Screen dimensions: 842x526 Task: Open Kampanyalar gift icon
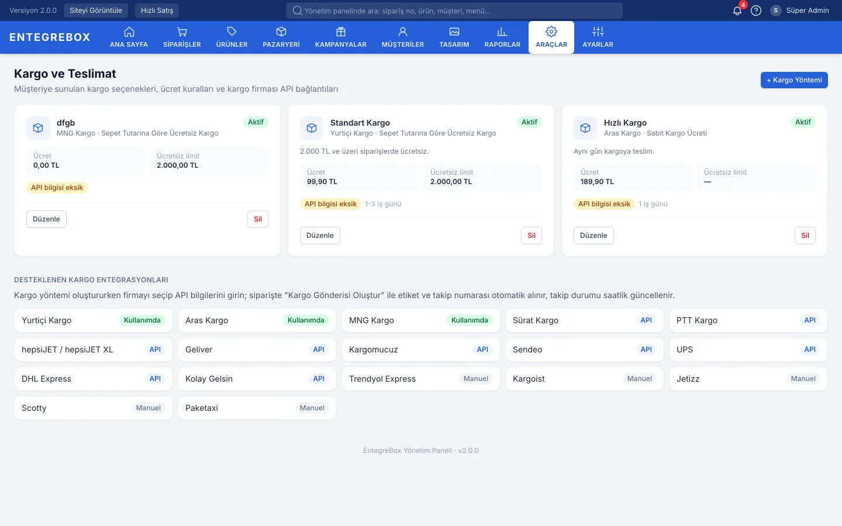click(341, 32)
